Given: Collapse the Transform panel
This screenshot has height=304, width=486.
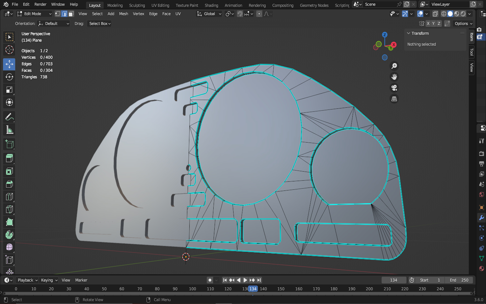Looking at the screenshot, I should (x=408, y=33).
